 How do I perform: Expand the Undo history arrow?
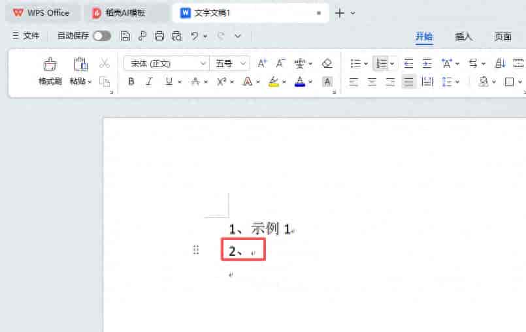click(x=205, y=36)
